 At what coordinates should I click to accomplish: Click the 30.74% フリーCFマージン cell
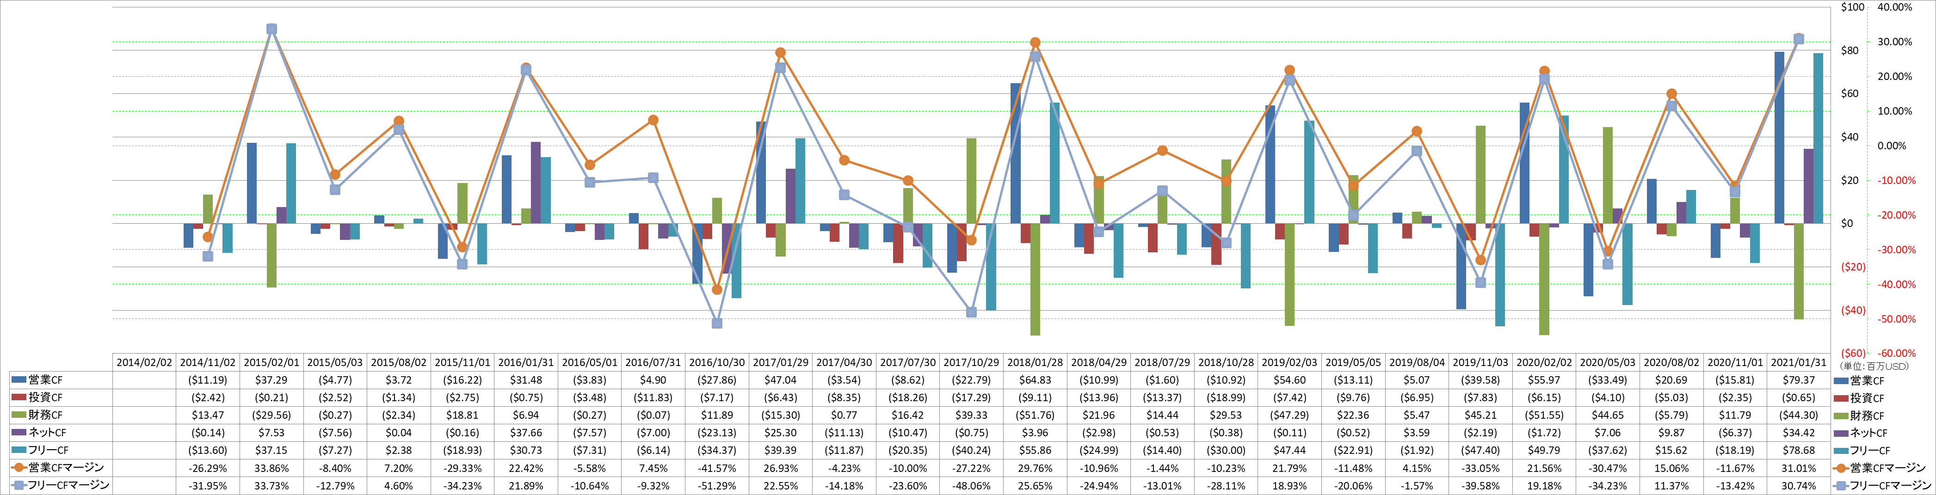pos(1799,485)
